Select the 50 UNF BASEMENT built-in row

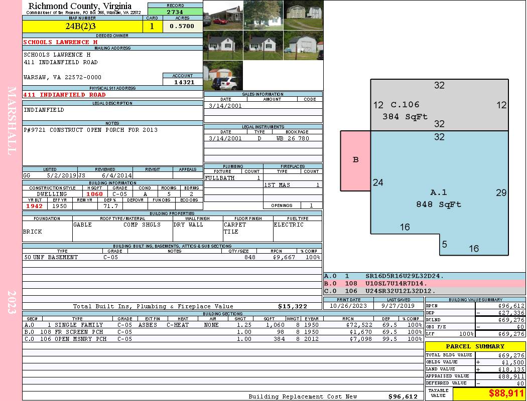point(172,257)
